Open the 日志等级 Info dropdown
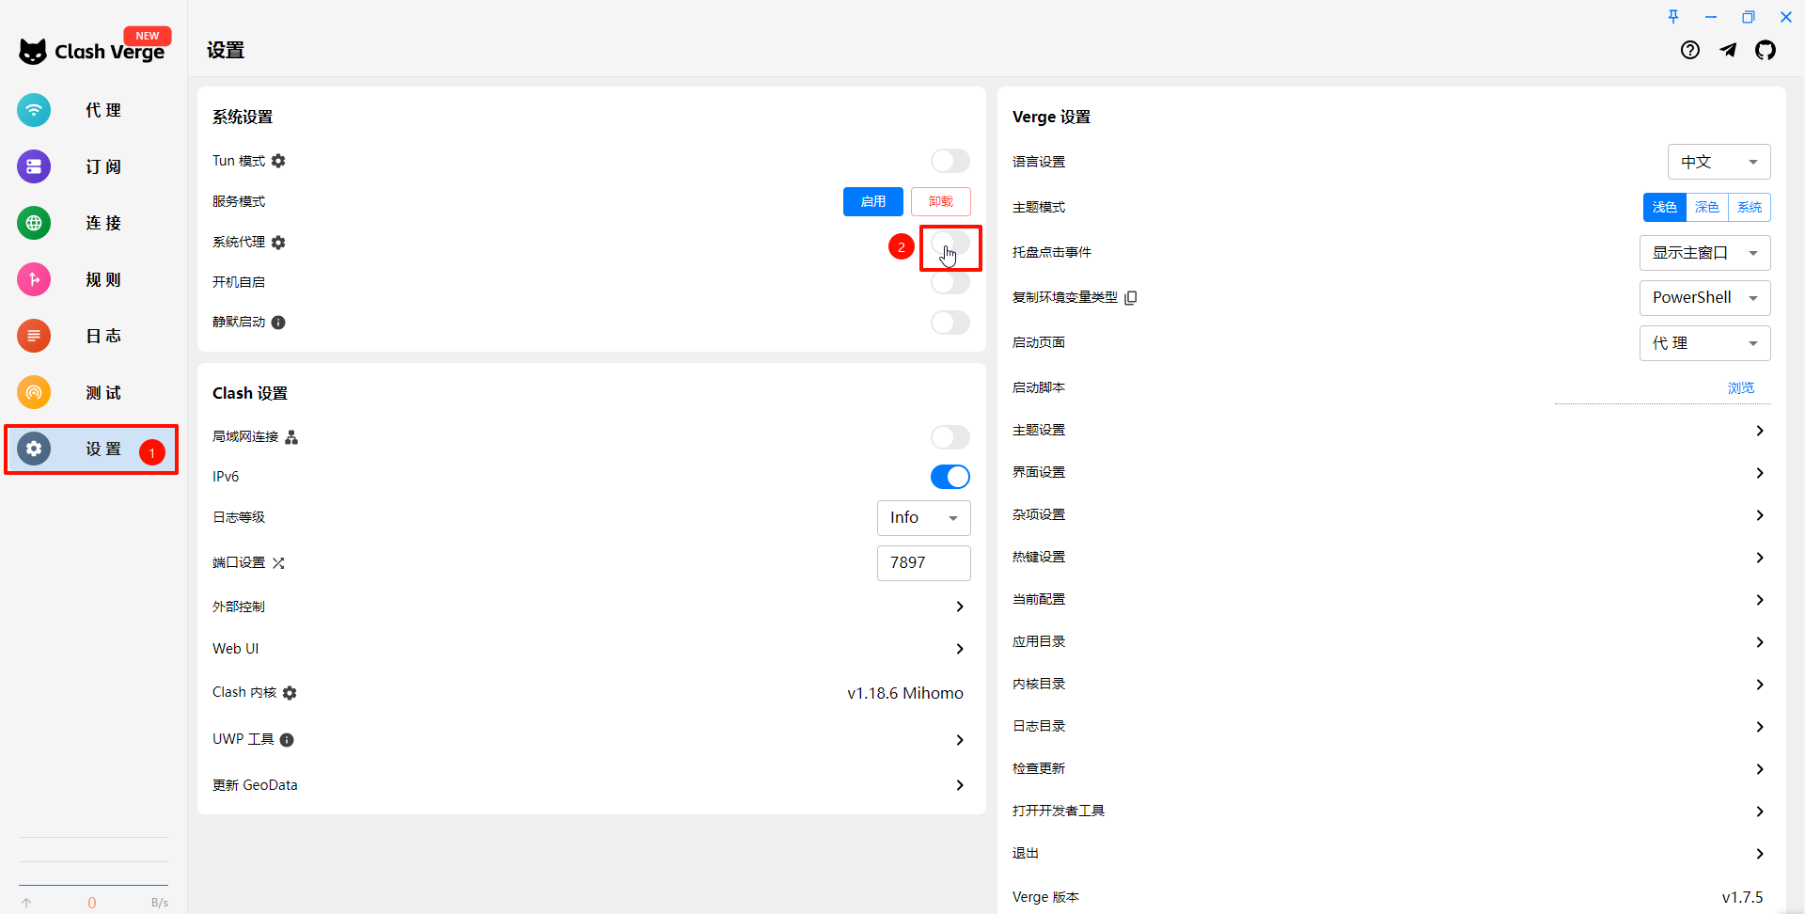 tap(923, 518)
